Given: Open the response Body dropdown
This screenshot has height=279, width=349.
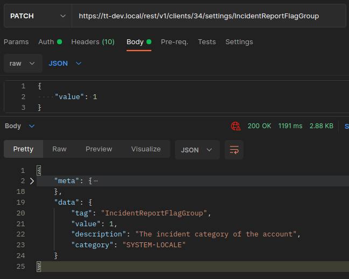Looking at the screenshot, I should pyautogui.click(x=19, y=126).
